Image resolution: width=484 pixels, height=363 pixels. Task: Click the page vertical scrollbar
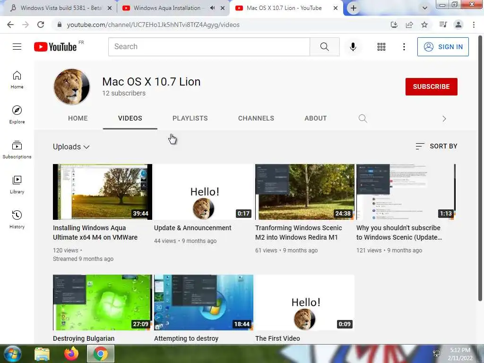click(x=480, y=168)
